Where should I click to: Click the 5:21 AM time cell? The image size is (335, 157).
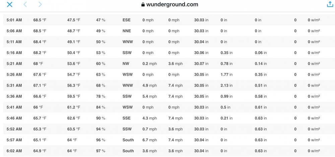[x=14, y=64]
